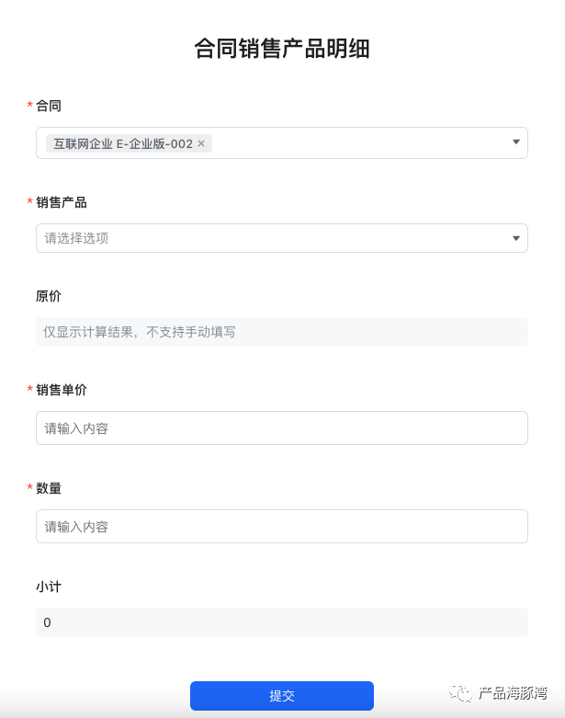
Task: Click the 销售单价 field label
Action: [62, 390]
